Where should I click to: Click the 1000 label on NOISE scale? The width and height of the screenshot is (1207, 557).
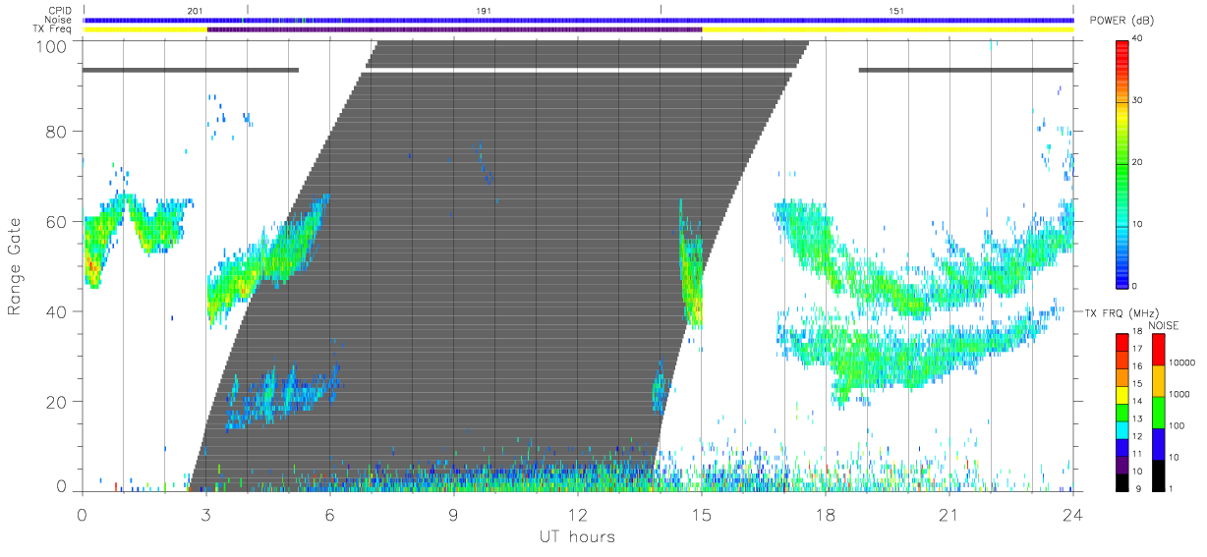tap(1181, 395)
